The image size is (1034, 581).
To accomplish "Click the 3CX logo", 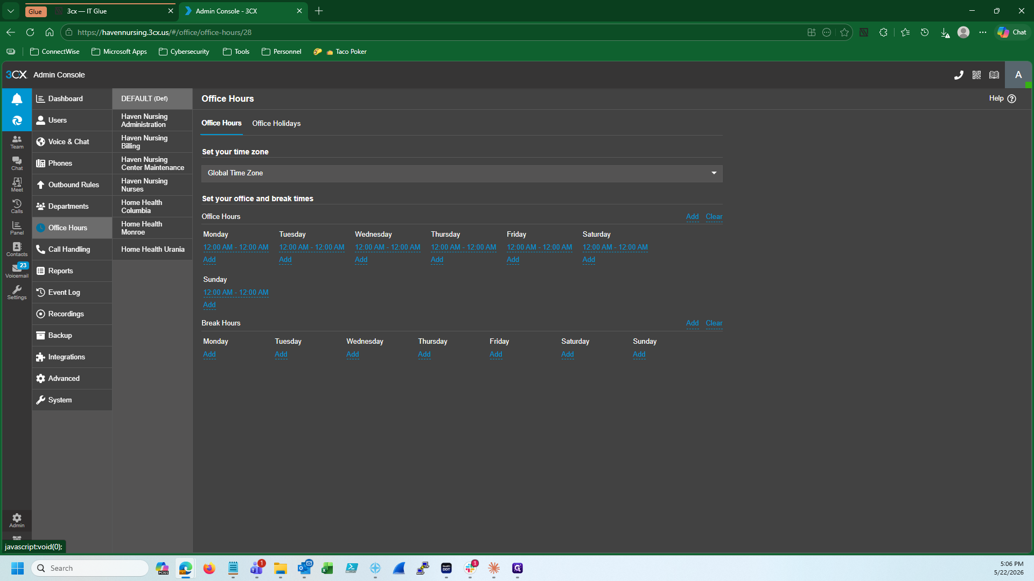I will [16, 75].
